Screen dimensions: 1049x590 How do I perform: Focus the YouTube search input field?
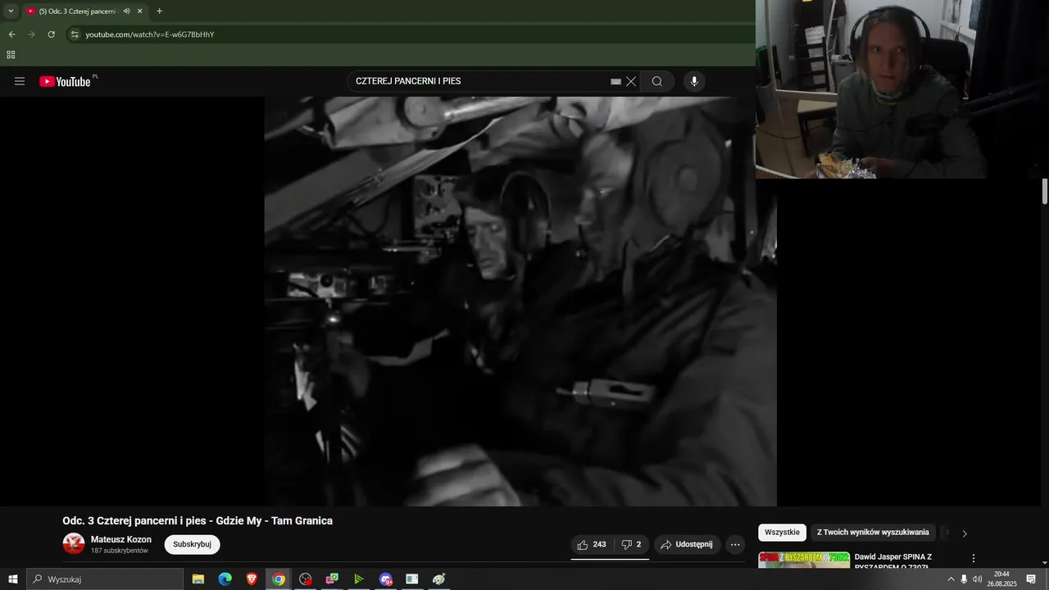pyautogui.click(x=479, y=81)
